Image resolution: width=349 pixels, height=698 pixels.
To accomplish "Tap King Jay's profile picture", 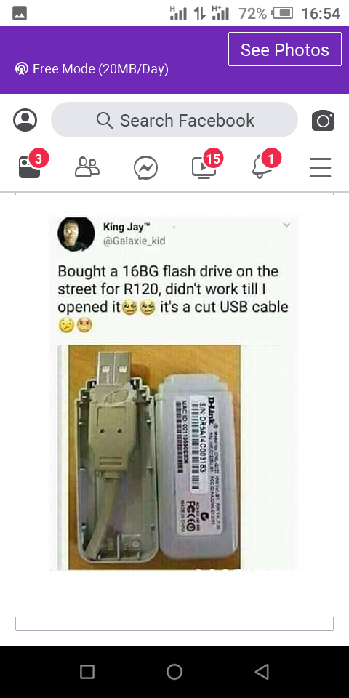I will (x=76, y=233).
